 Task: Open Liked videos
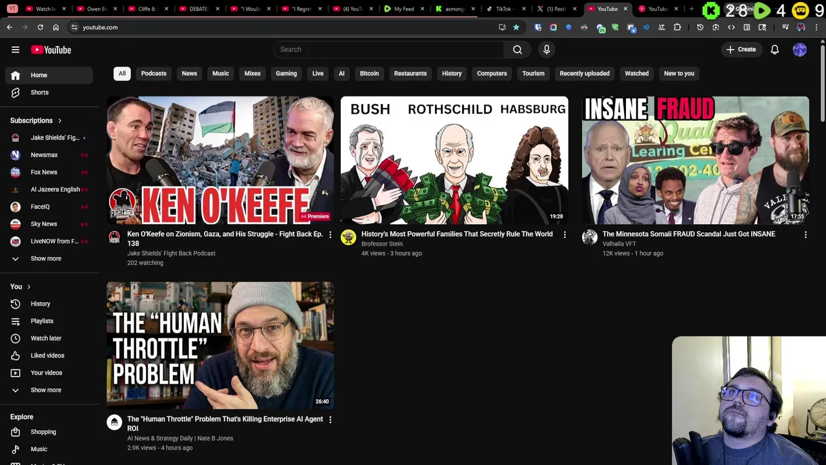click(49, 355)
